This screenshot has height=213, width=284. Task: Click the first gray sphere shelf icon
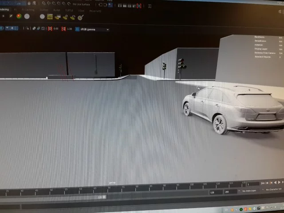pyautogui.click(x=27, y=16)
